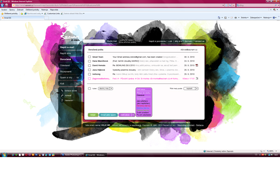Click attachment icon on ZagorovaBarbora email
Viewport: 280px width, 187px height.
(x=197, y=79)
